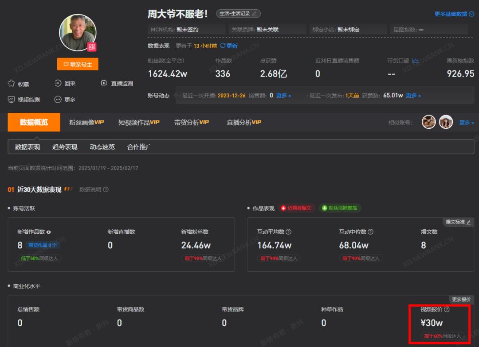
Task: Edit the 生活-生活记录 category tag
Action: click(254, 14)
